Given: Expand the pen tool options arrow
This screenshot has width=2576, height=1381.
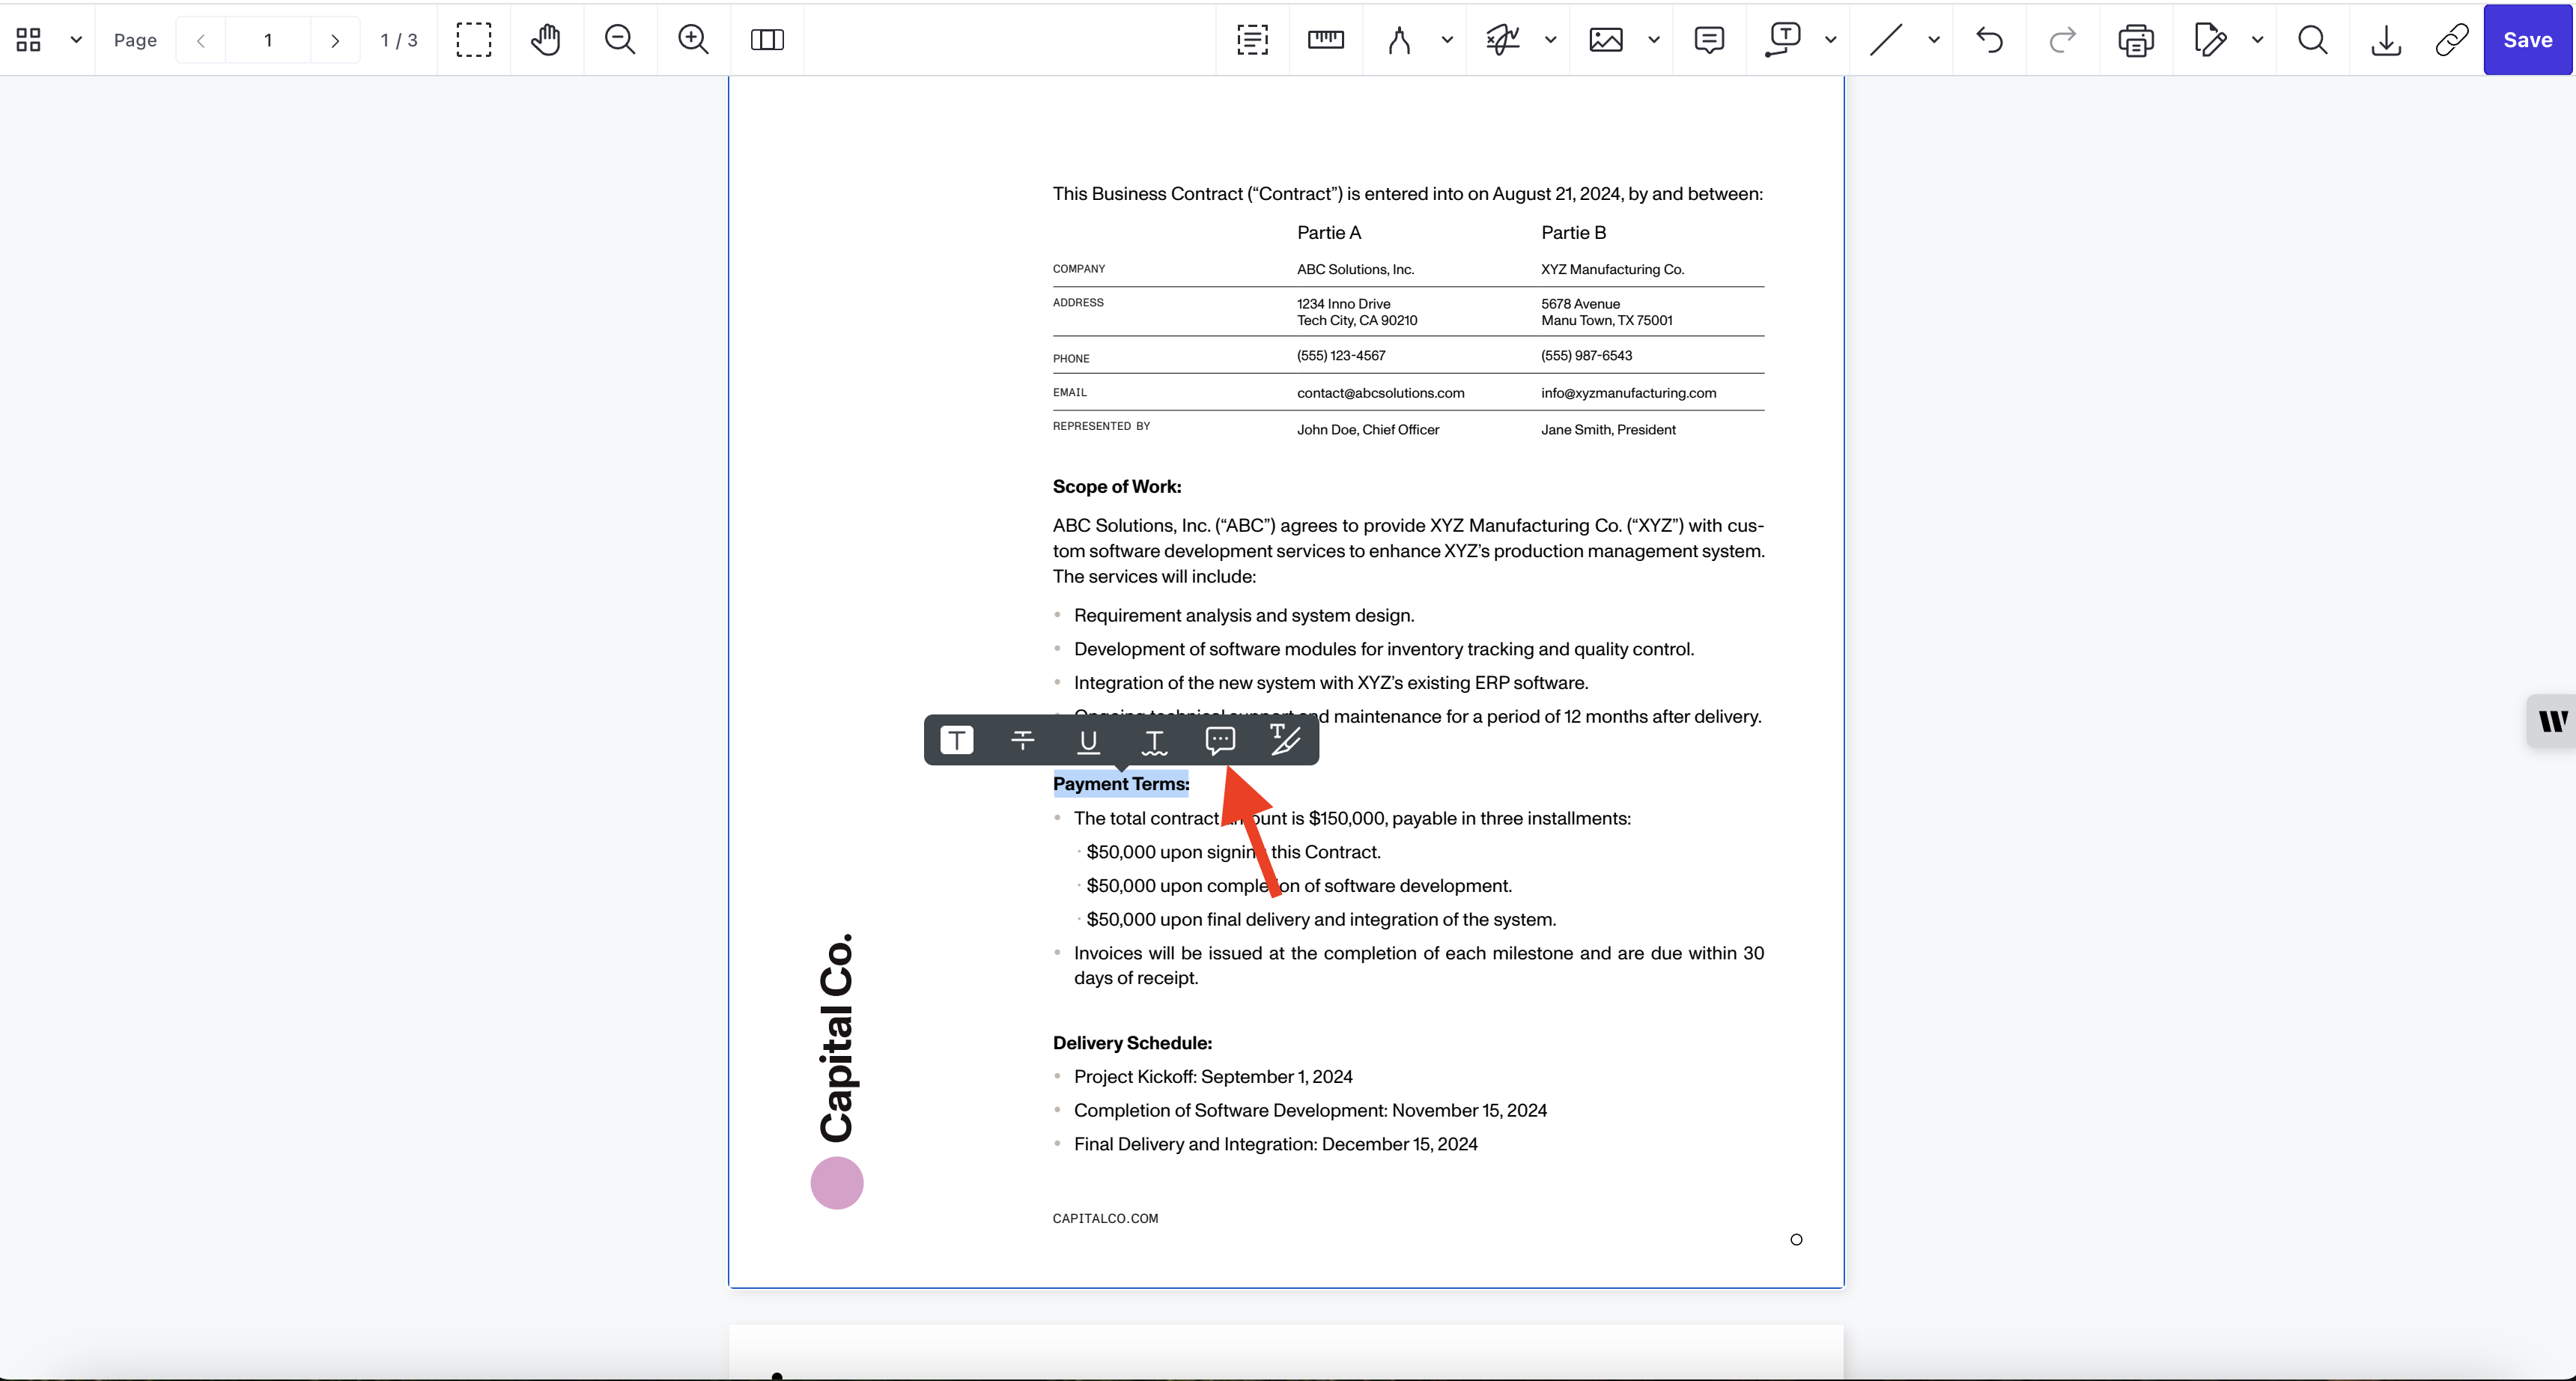Looking at the screenshot, I should 1447,40.
